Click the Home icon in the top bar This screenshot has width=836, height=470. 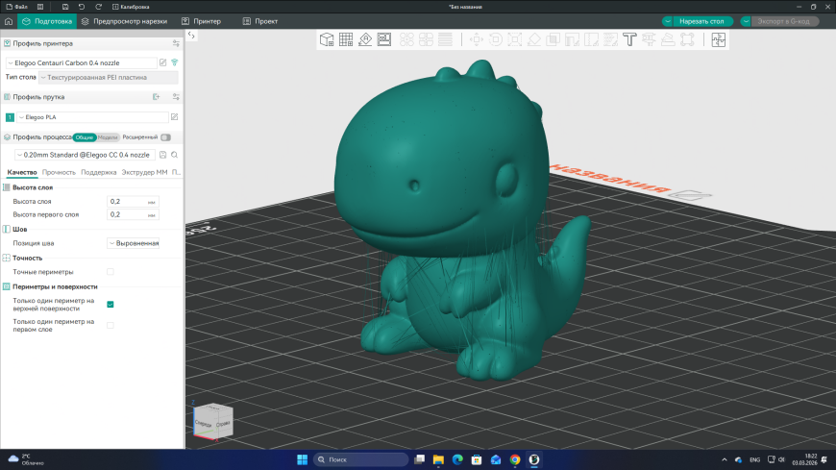[x=9, y=20]
